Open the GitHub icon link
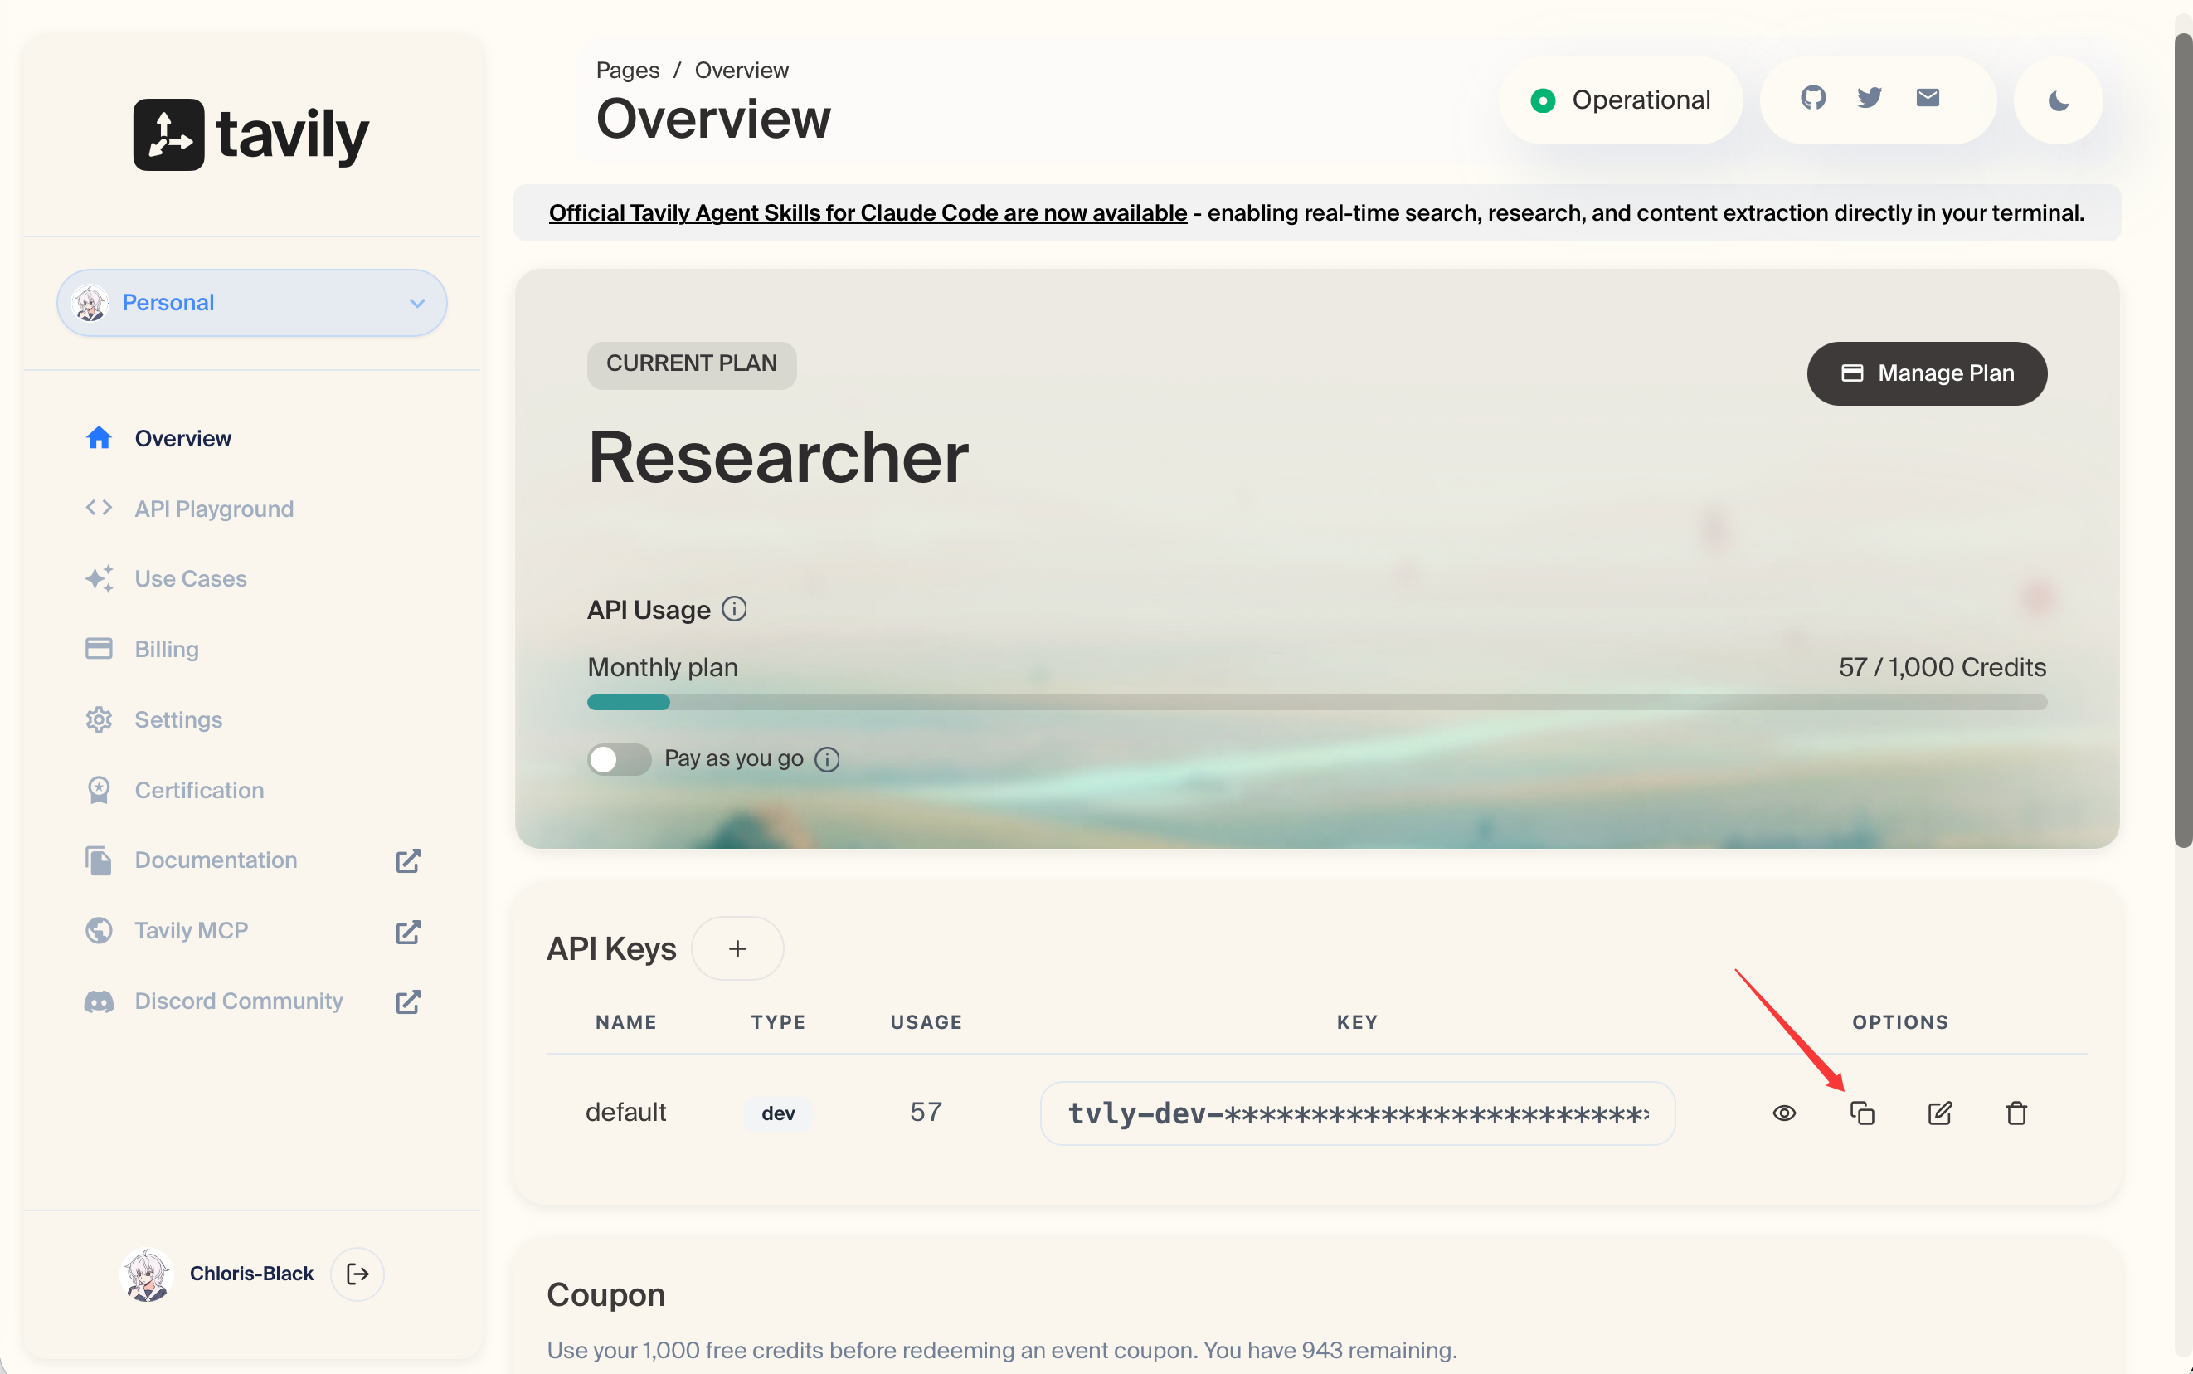This screenshot has height=1374, width=2193. 1813,97
